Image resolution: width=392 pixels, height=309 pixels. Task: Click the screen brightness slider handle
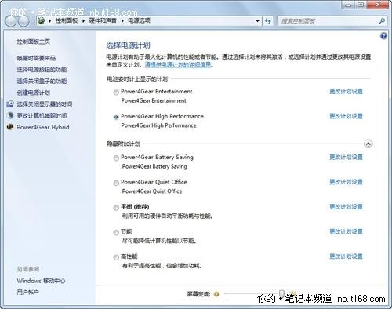[281, 293]
